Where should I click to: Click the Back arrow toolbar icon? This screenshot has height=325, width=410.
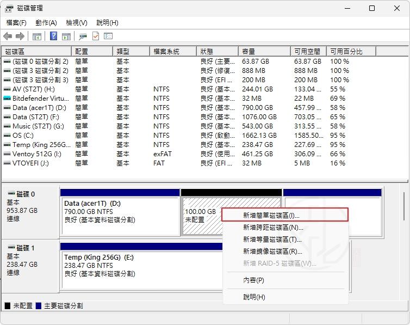pyautogui.click(x=8, y=36)
